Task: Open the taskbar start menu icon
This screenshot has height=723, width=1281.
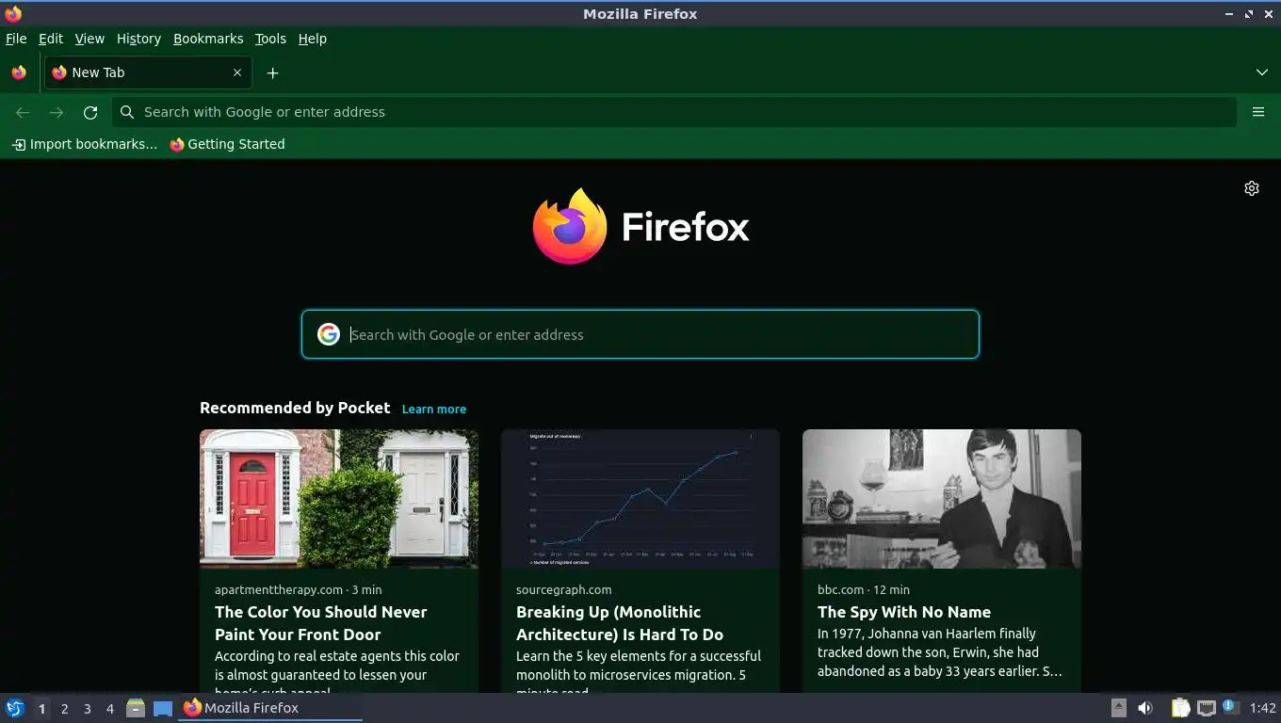Action: coord(15,708)
